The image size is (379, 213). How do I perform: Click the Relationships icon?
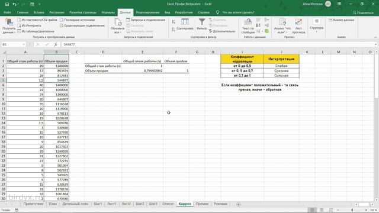pyautogui.click(x=266, y=25)
